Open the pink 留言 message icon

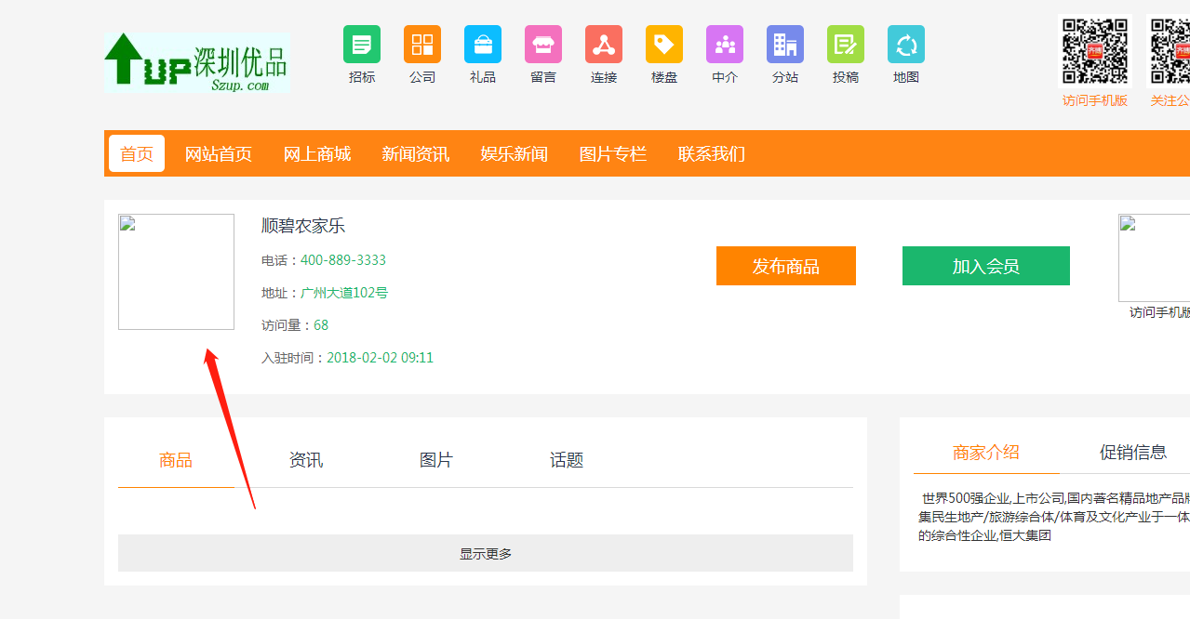[543, 45]
